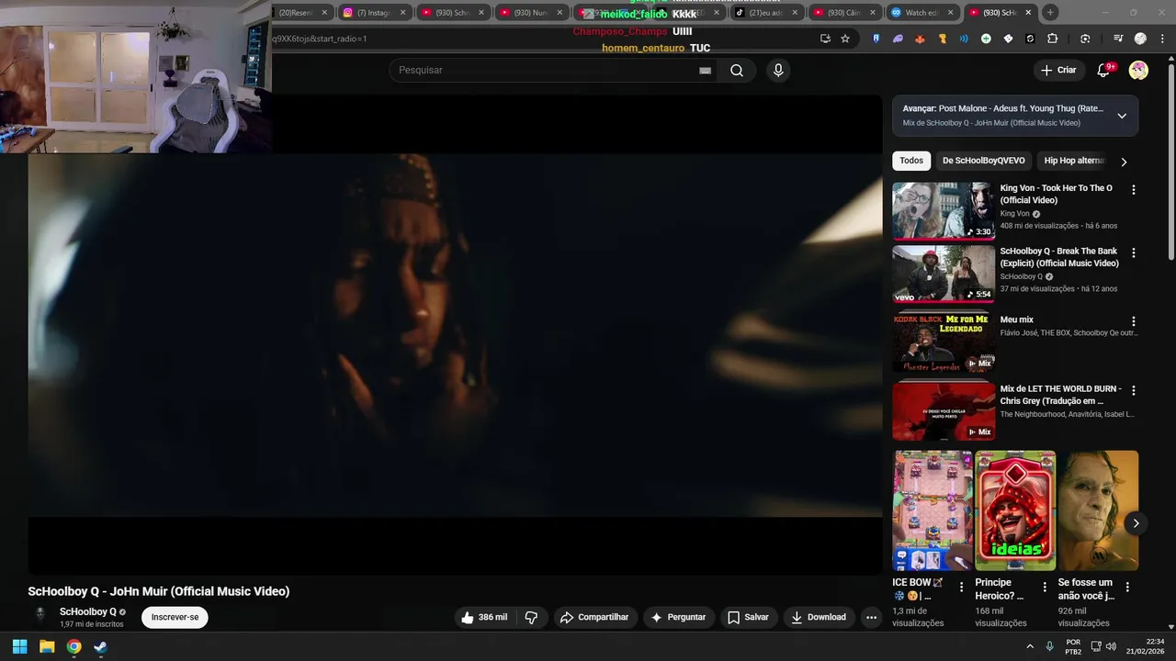Screen dimensions: 1176x661
Task: Bookmark this page with star icon
Action: 845,39
